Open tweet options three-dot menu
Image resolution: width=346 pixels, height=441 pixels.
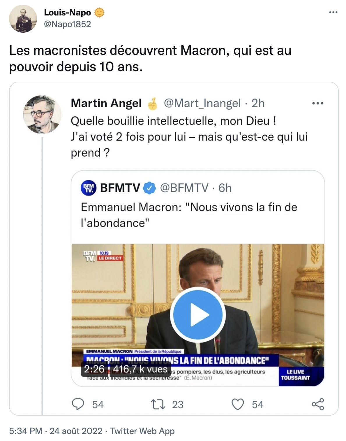[333, 12]
